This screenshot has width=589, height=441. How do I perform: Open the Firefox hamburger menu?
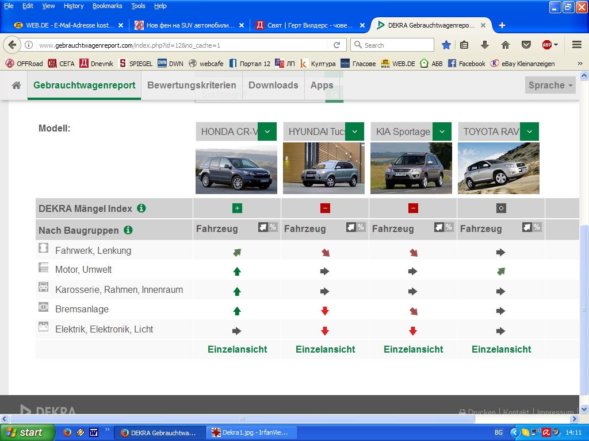point(576,45)
